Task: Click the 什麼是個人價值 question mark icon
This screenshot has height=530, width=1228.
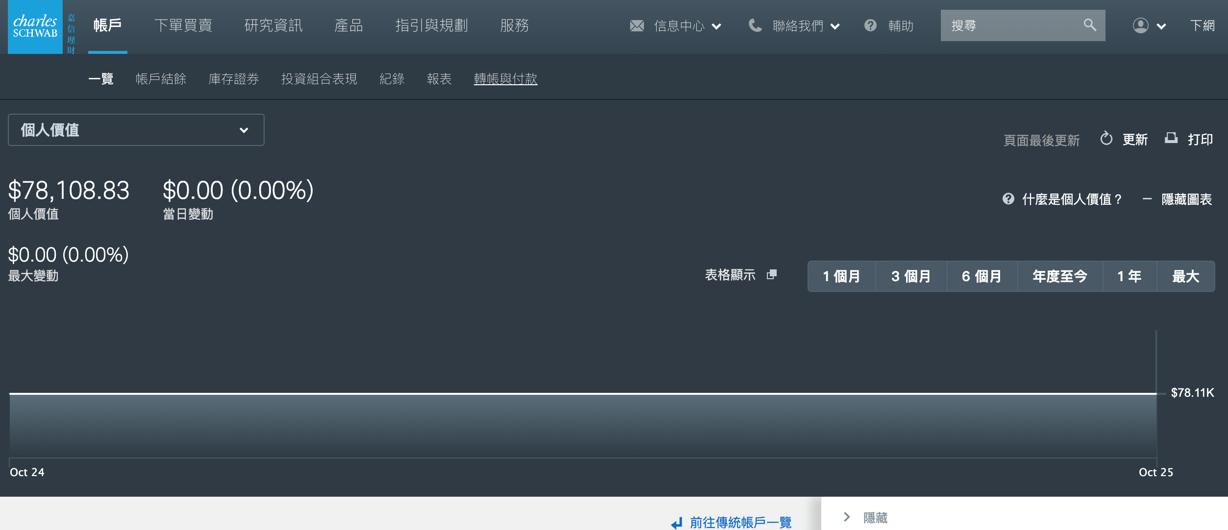Action: pos(1007,199)
